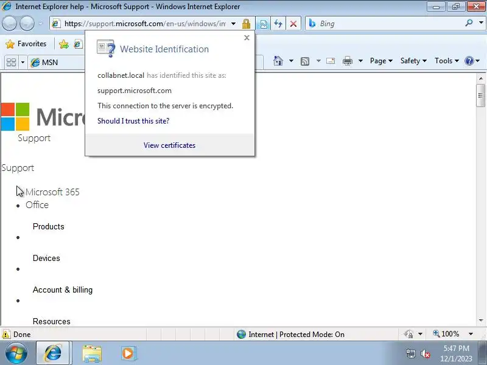The width and height of the screenshot is (487, 365).
Task: Click the Microsoft 365 link
Action: coord(52,192)
